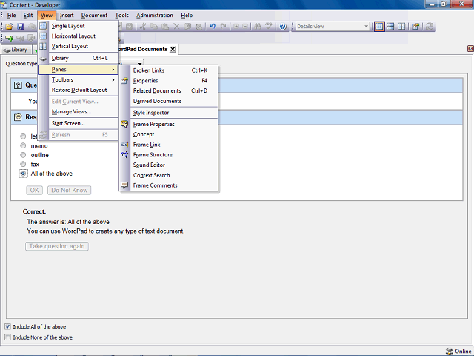The width and height of the screenshot is (474, 356).
Task: Open the Edit menu
Action: pos(28,15)
